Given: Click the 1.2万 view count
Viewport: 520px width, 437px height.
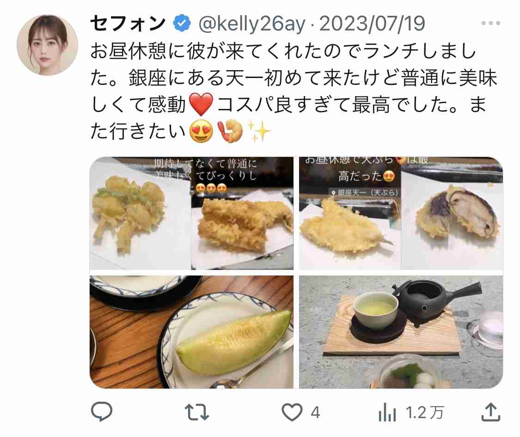Looking at the screenshot, I should [x=425, y=413].
